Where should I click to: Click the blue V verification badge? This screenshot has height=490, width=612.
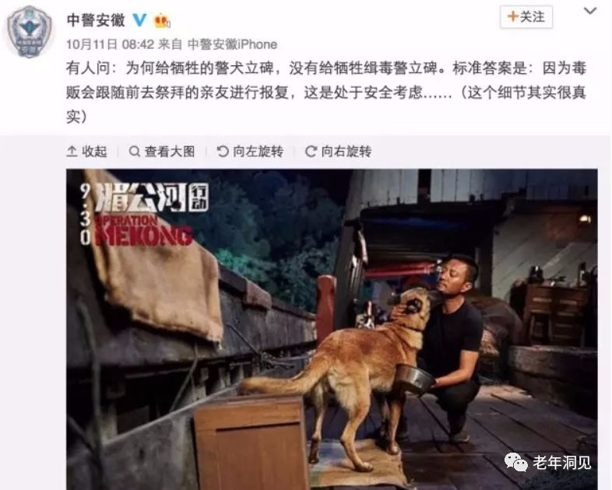tap(139, 19)
